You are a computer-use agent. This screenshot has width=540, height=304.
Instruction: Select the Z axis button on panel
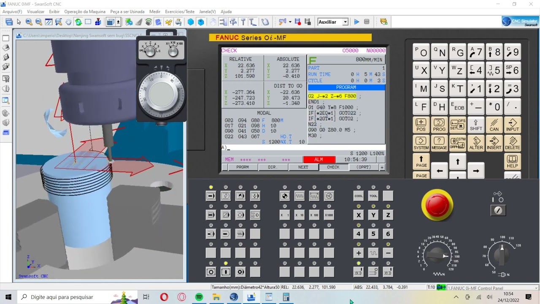point(388,215)
